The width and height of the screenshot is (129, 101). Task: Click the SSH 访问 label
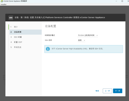click(x=48, y=40)
